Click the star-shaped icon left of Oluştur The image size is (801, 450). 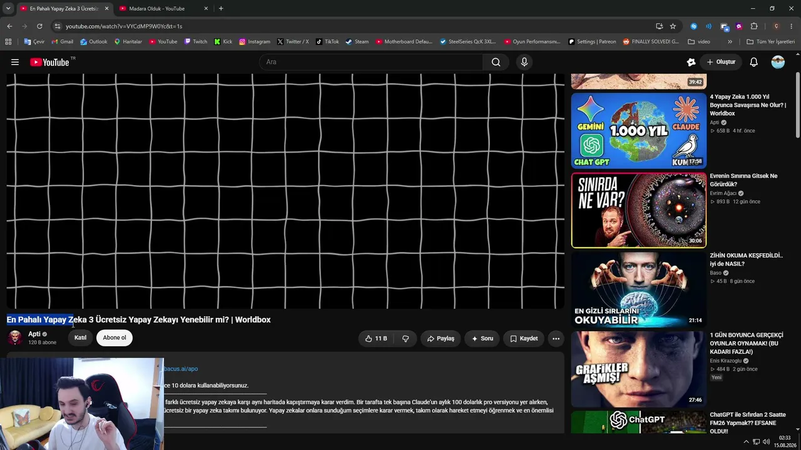point(691,62)
